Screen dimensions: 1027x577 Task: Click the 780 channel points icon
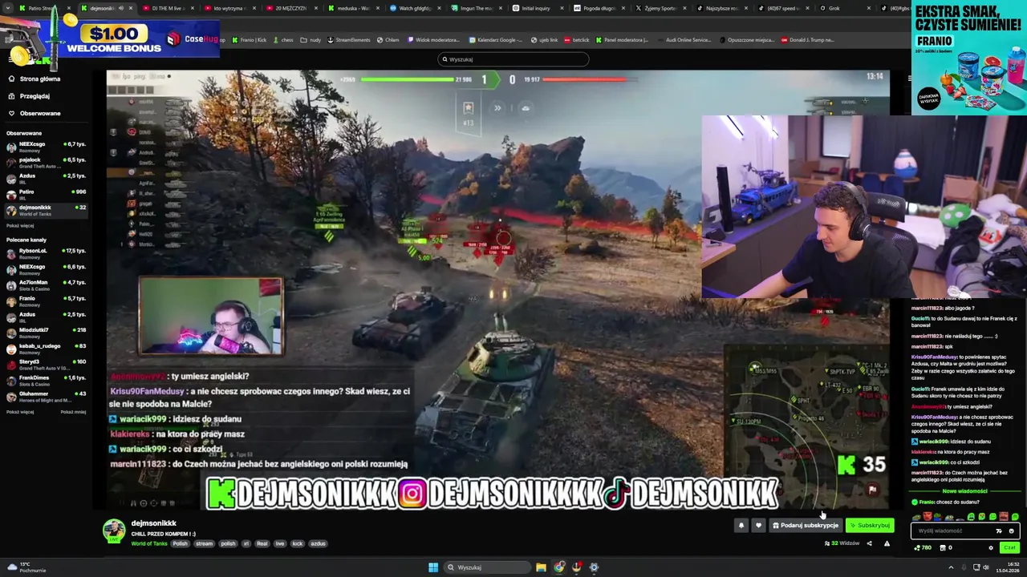pyautogui.click(x=923, y=548)
